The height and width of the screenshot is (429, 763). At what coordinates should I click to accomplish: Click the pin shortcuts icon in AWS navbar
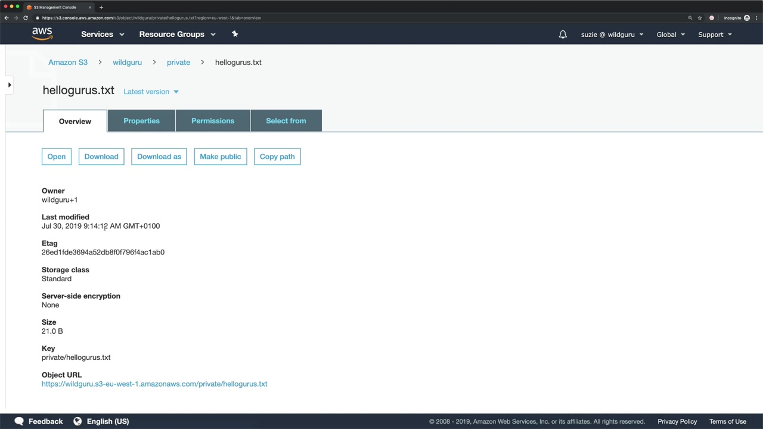pos(235,34)
